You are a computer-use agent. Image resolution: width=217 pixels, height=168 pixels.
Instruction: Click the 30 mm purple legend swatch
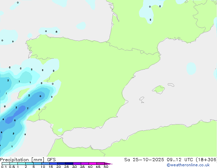pyautogui.click(x=77, y=164)
